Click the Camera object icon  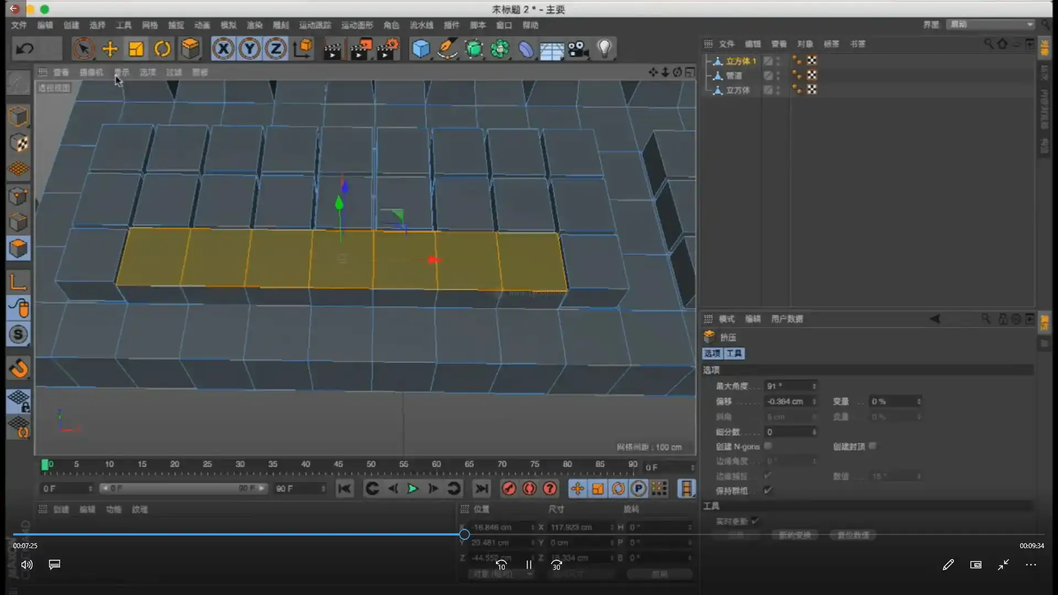(578, 49)
